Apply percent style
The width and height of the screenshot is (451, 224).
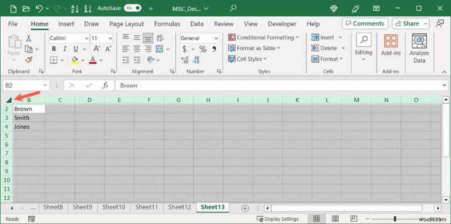click(203, 49)
